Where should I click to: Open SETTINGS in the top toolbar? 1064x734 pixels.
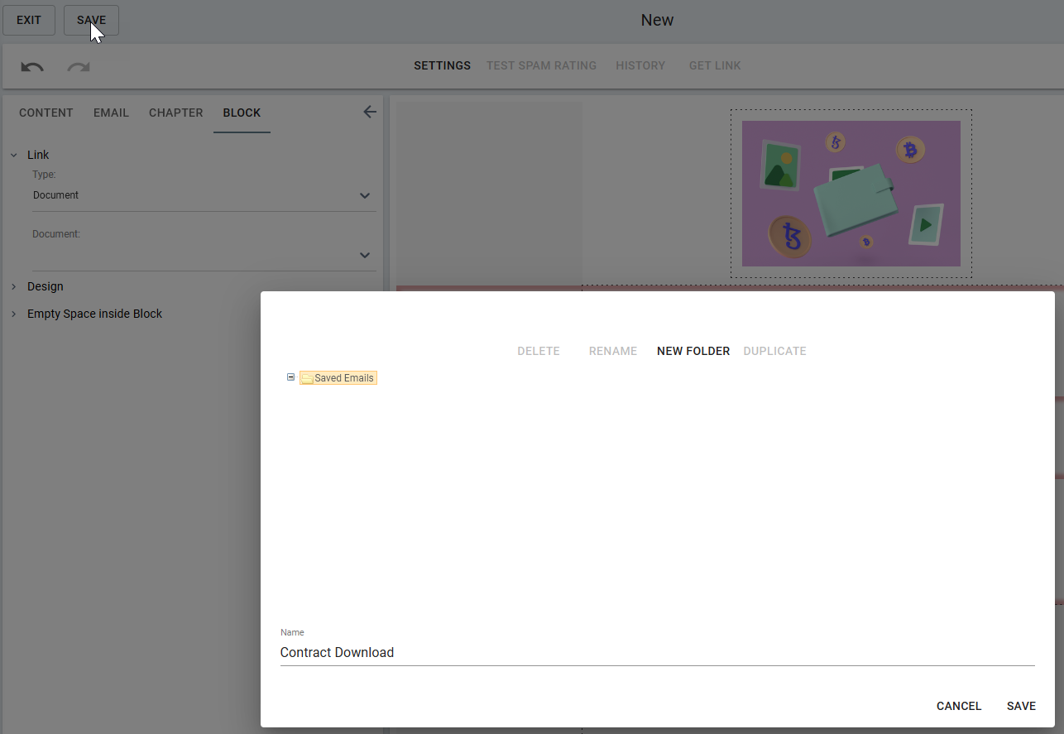(442, 65)
